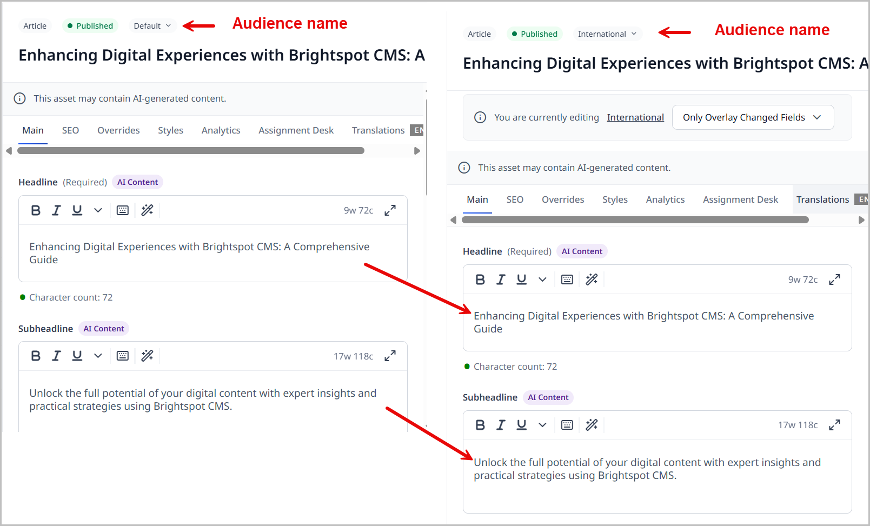Click the green character count status dot

[22, 297]
